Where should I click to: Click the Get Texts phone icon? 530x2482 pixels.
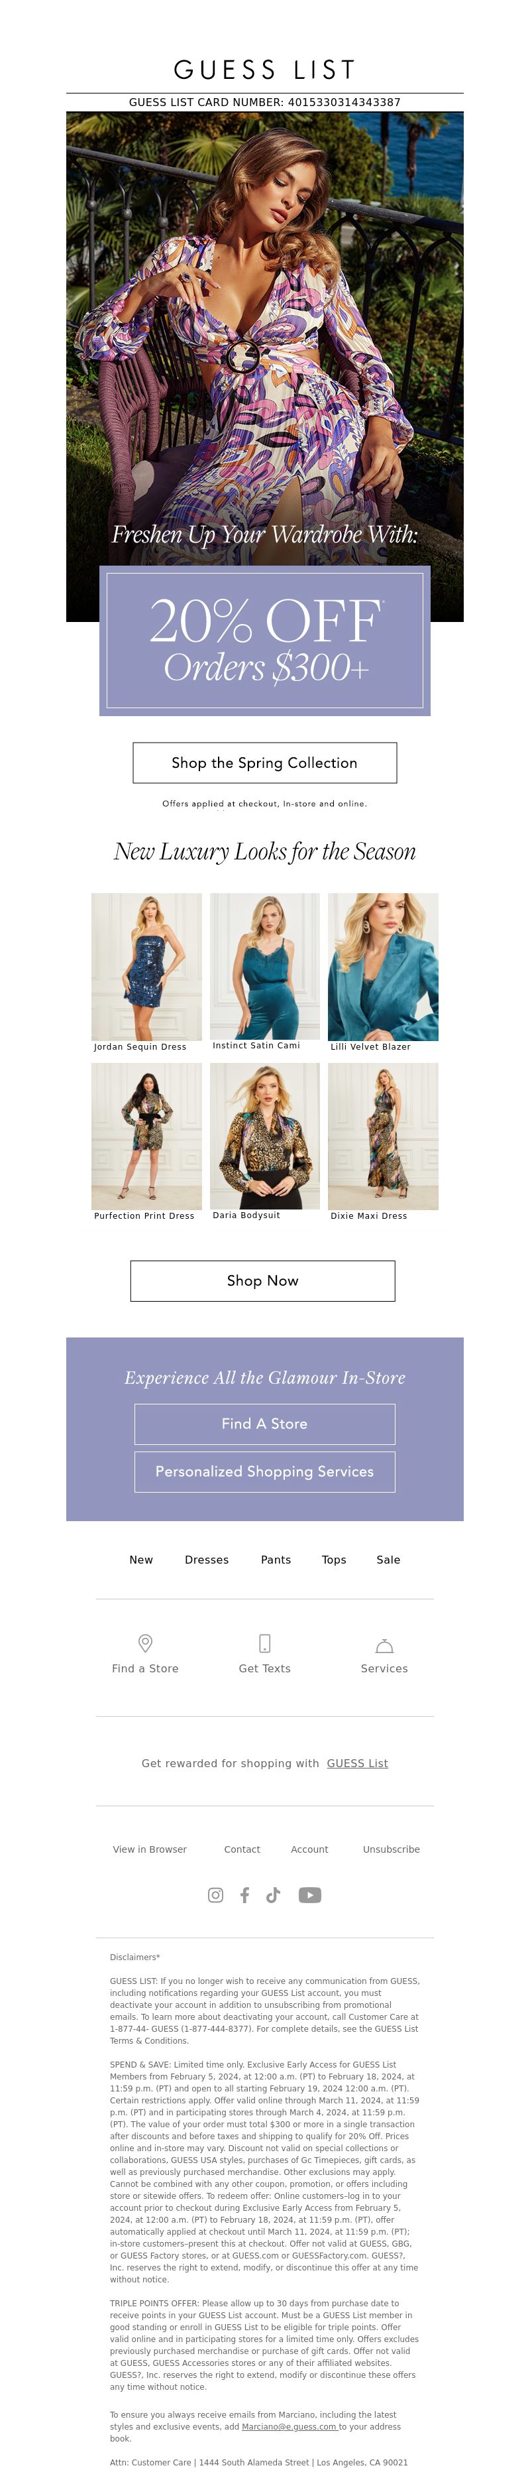(264, 1643)
